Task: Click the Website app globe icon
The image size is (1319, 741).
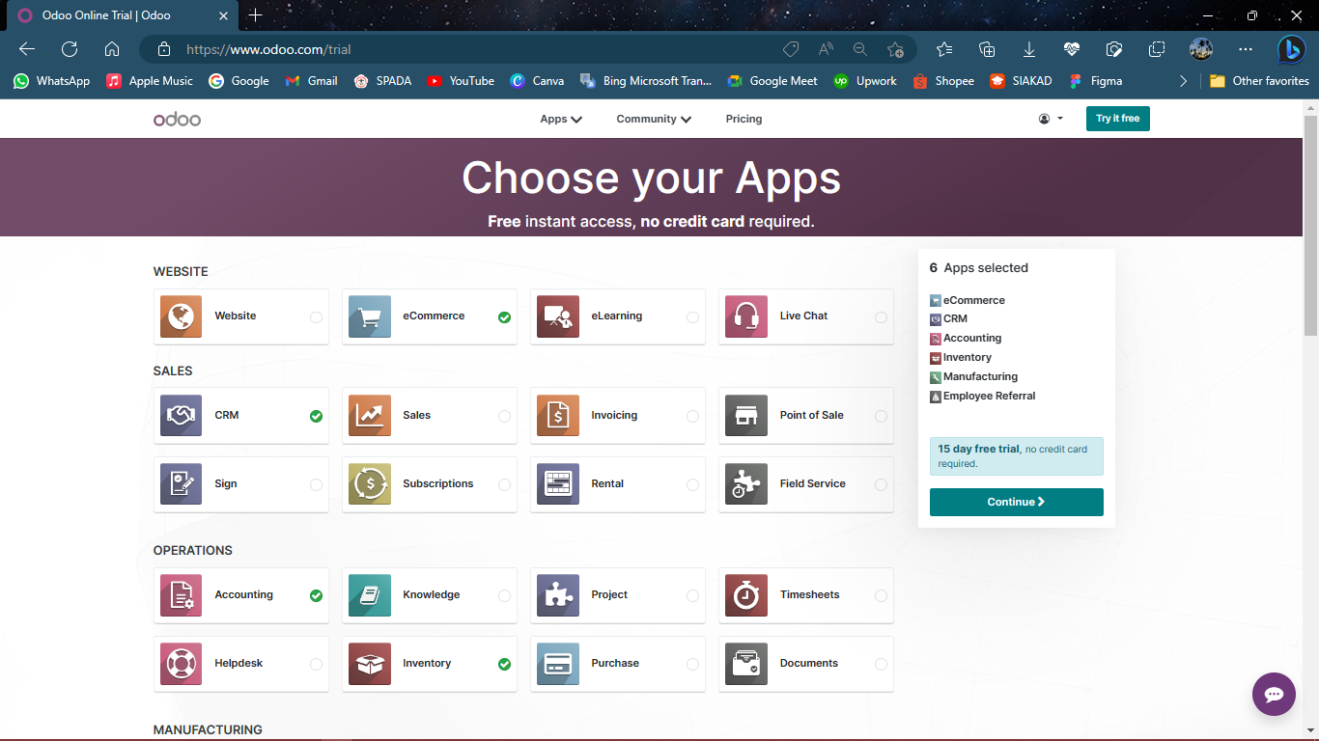Action: [181, 316]
